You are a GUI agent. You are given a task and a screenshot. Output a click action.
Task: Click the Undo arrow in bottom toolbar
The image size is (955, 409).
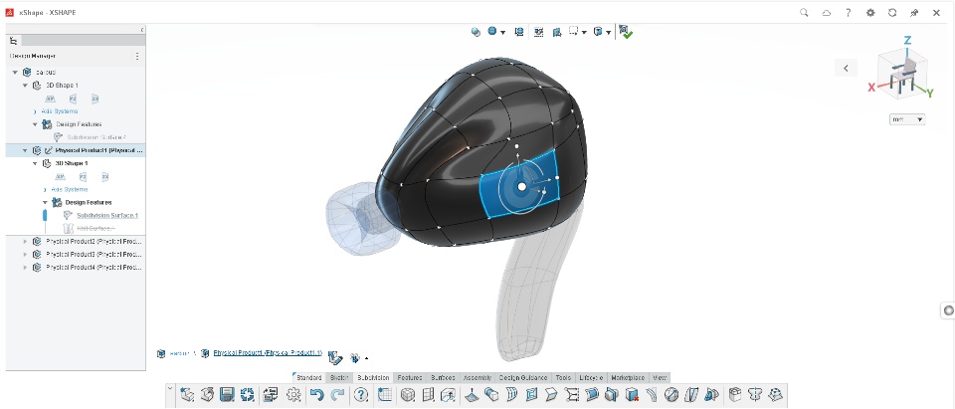(316, 395)
